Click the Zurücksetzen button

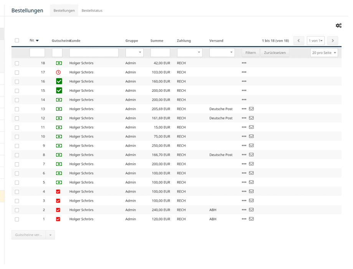(275, 53)
